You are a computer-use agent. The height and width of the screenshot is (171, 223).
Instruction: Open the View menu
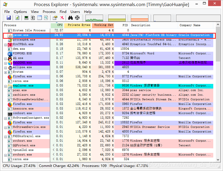[35, 12]
